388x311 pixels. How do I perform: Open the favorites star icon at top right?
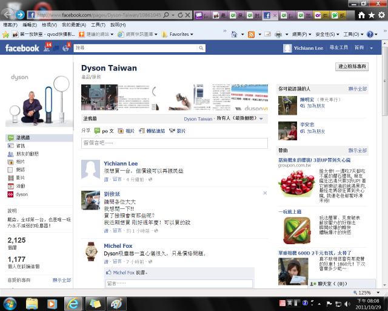pyautogui.click(x=372, y=15)
